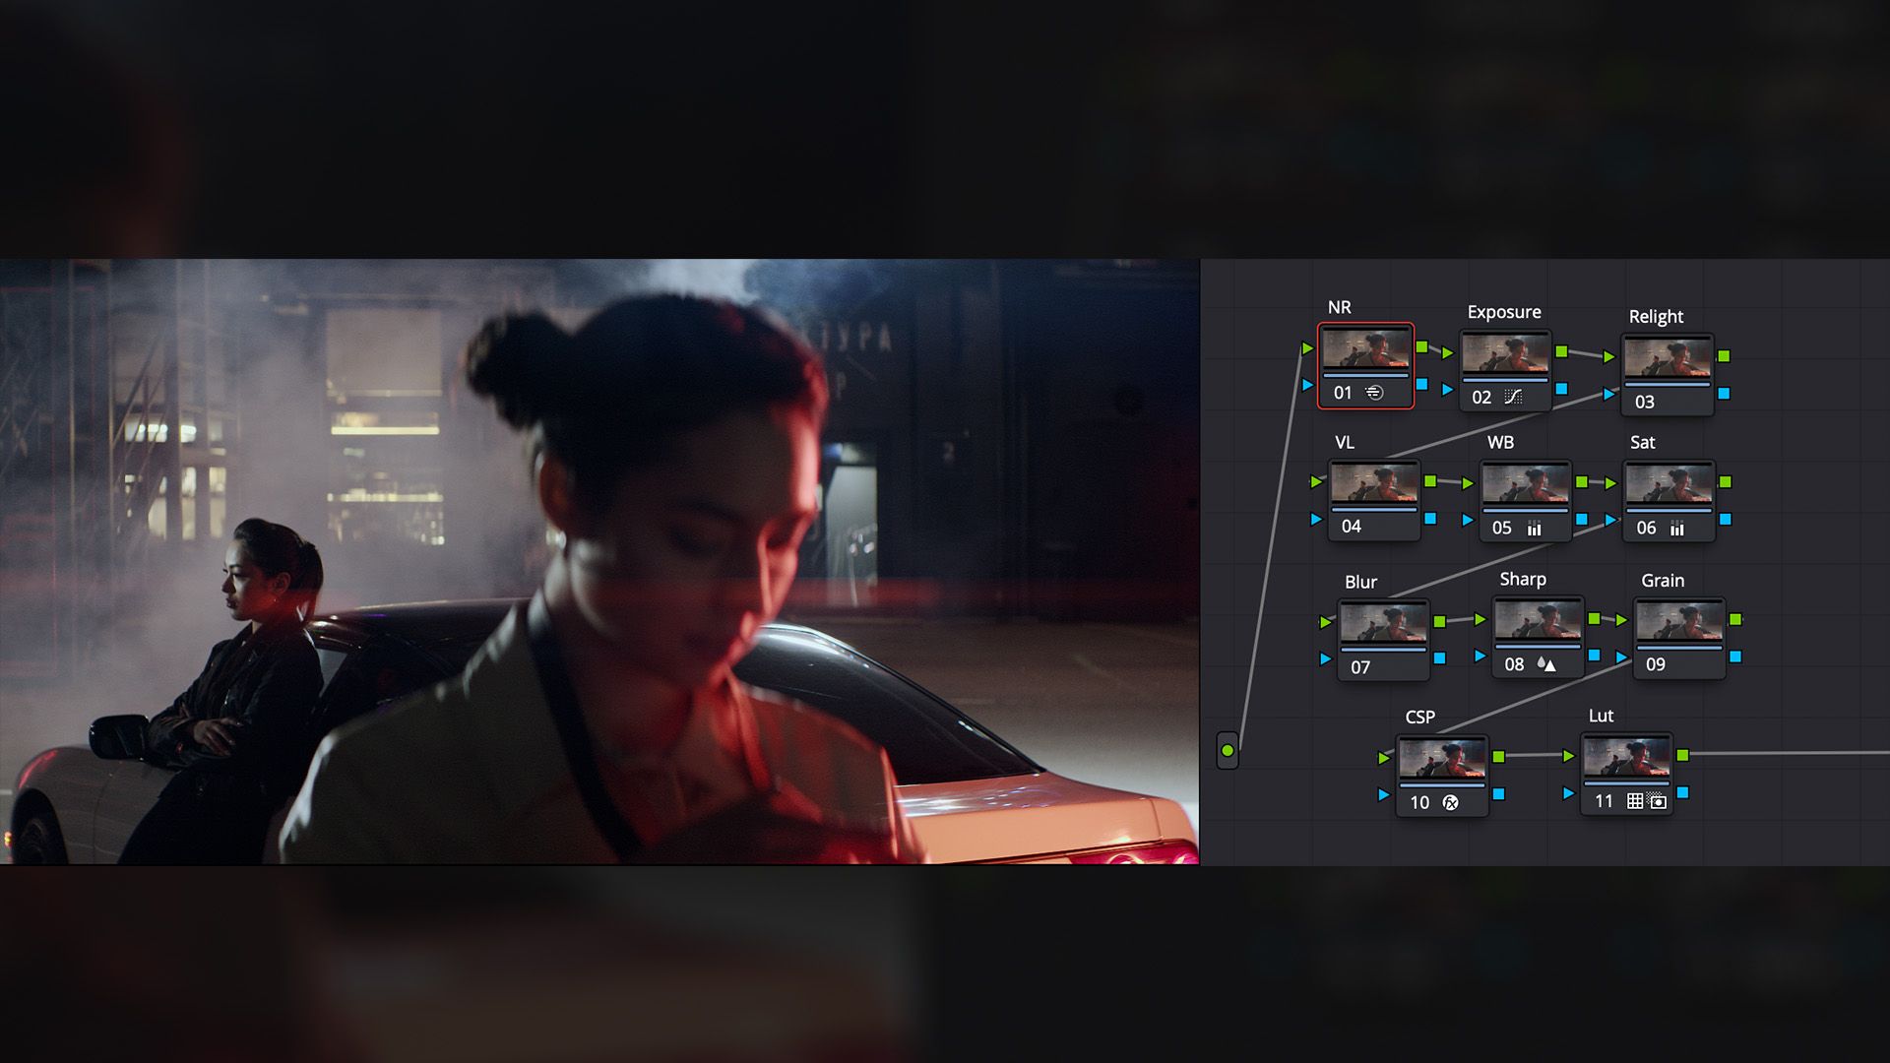Click the Grain node label text

tap(1663, 581)
